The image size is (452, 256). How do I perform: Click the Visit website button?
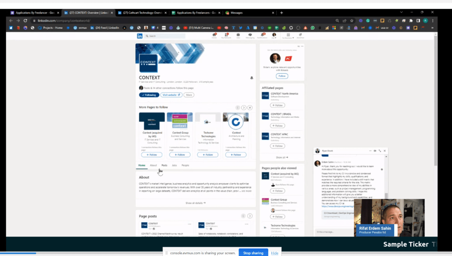[171, 95]
